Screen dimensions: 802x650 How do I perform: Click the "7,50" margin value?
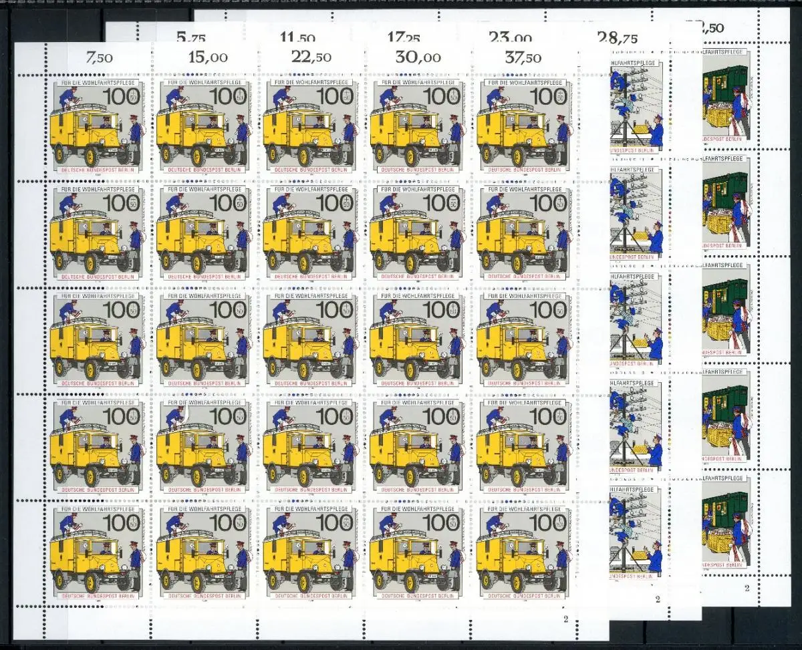pyautogui.click(x=98, y=57)
